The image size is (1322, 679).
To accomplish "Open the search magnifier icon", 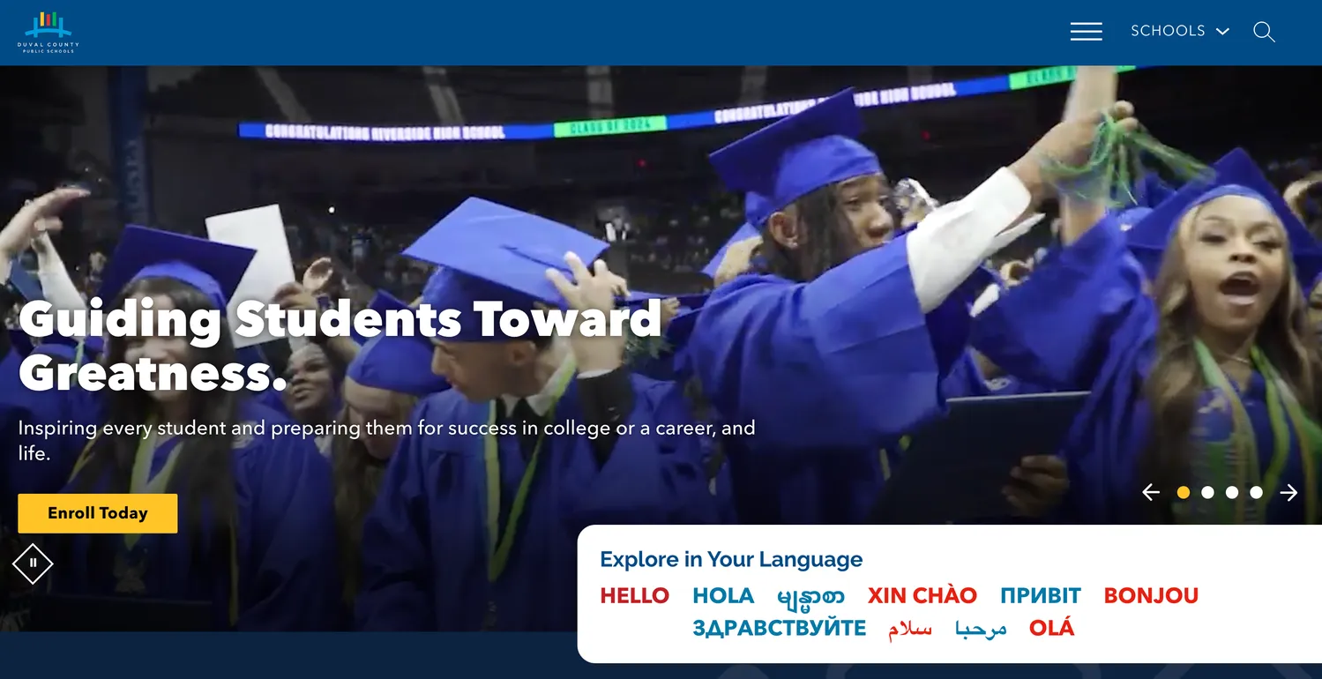I will (x=1264, y=32).
